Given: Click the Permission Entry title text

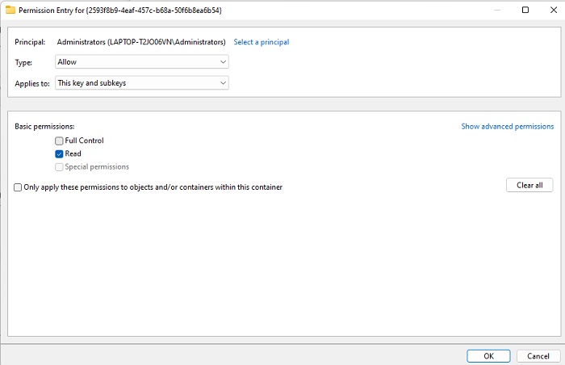Looking at the screenshot, I should [120, 10].
